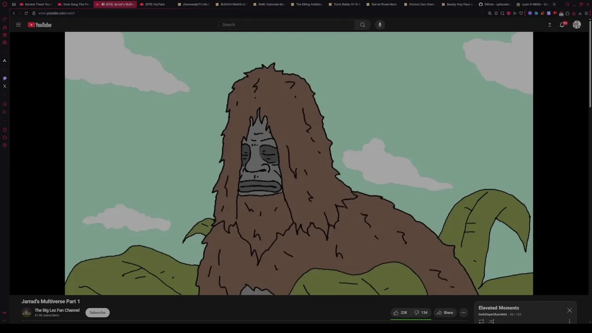Open the channel avatar thumbnail
The height and width of the screenshot is (333, 592).
(x=26, y=313)
